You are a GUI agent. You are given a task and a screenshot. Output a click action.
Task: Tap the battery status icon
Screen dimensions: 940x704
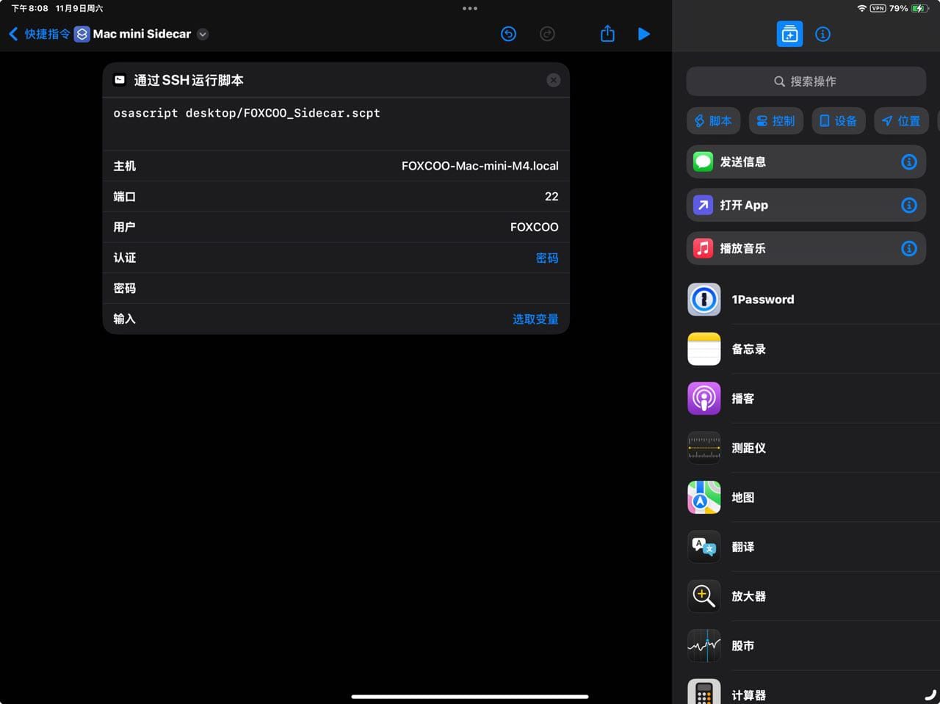click(920, 8)
